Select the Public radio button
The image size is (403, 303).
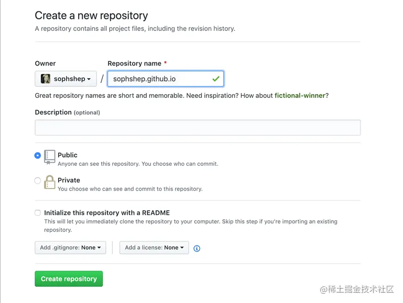click(37, 155)
